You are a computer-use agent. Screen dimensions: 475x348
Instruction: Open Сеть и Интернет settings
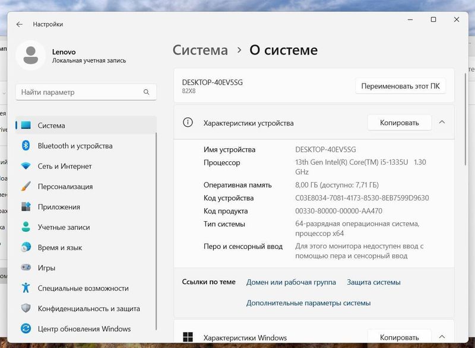pos(86,166)
